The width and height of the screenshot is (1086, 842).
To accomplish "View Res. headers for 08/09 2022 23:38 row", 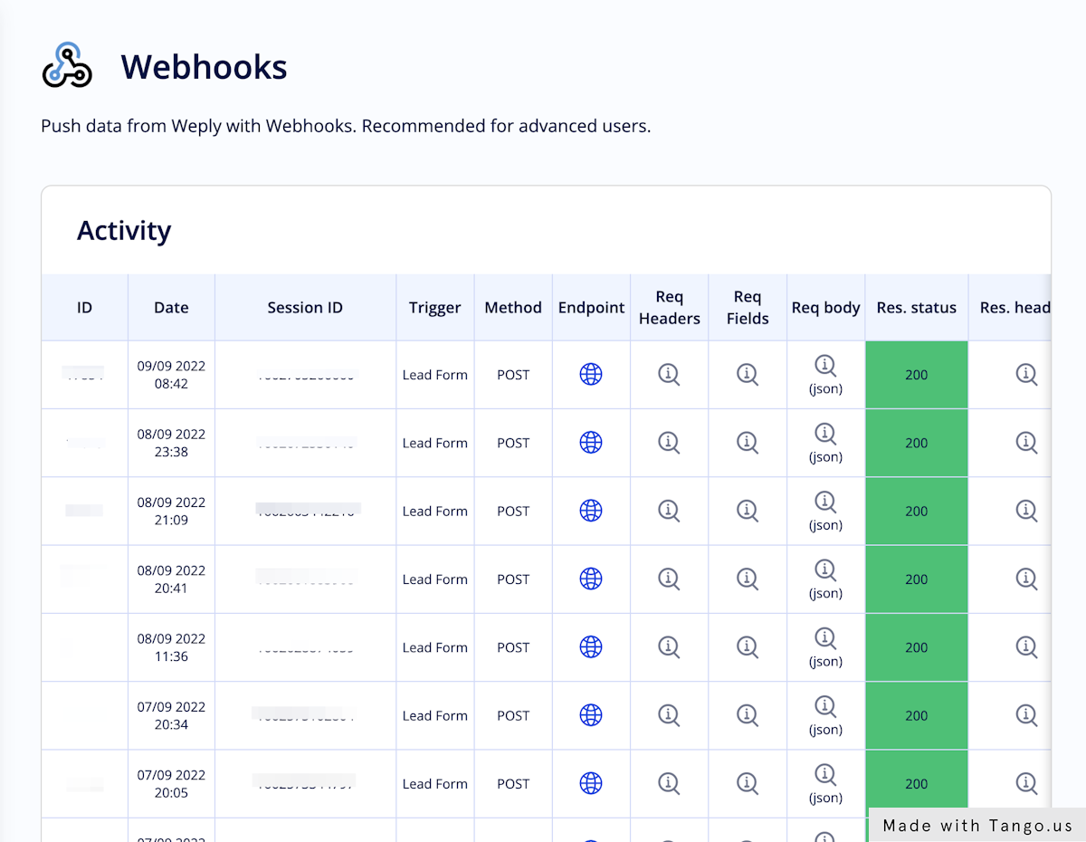I will [1026, 443].
